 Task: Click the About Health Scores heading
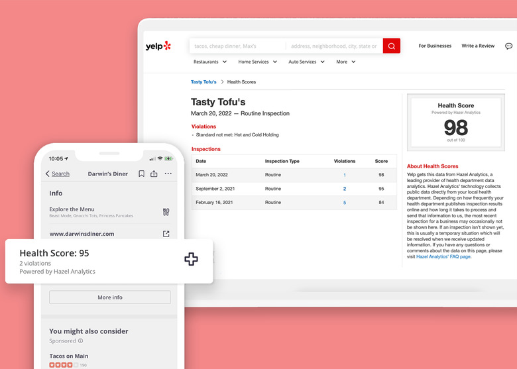click(x=432, y=166)
